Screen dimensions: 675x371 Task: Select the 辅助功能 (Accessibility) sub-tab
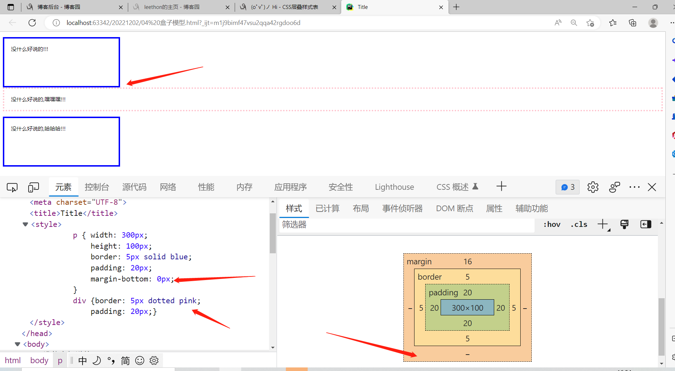pos(532,209)
